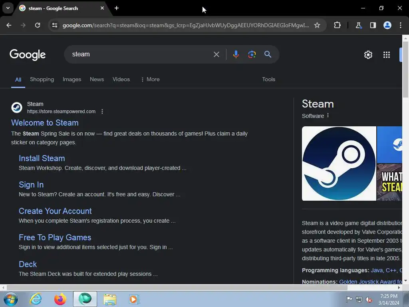This screenshot has height=307, width=409.
Task: Click the active browser taskbar button
Action: [85, 299]
